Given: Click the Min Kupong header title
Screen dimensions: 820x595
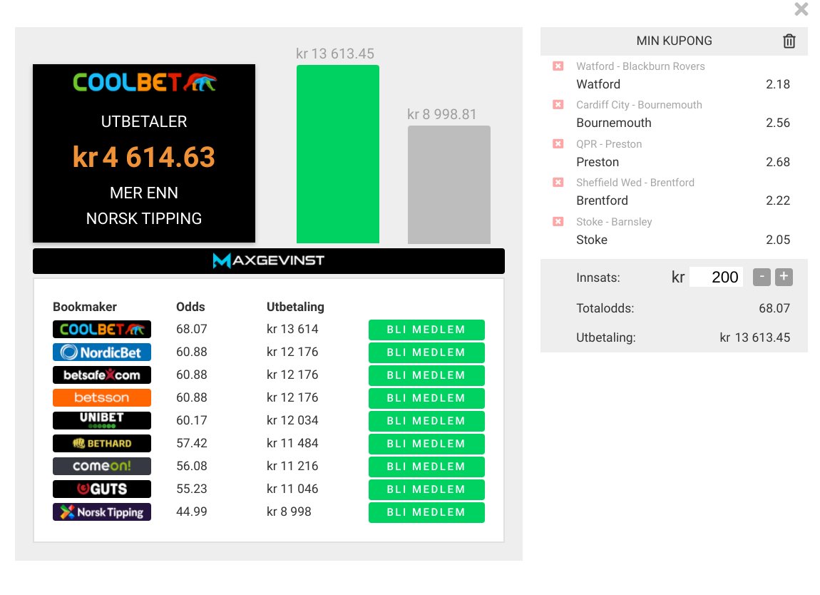Looking at the screenshot, I should (x=674, y=41).
